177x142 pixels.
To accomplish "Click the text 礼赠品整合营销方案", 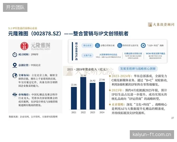I will coord(133,54).
